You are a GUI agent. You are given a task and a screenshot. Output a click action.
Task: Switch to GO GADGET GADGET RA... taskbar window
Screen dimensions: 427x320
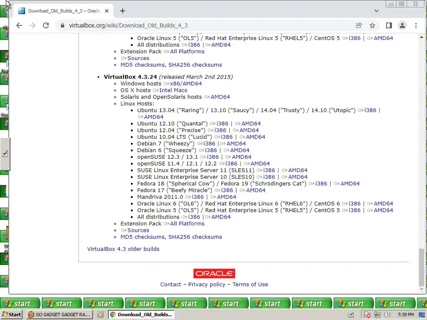(x=60, y=315)
